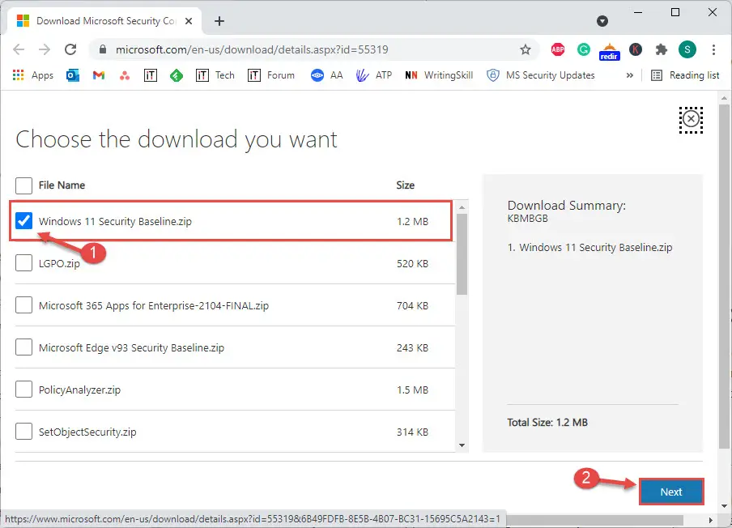732x528 pixels.
Task: Click the address bar URL field
Action: click(308, 49)
